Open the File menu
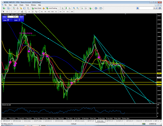 click(x=5, y=5)
